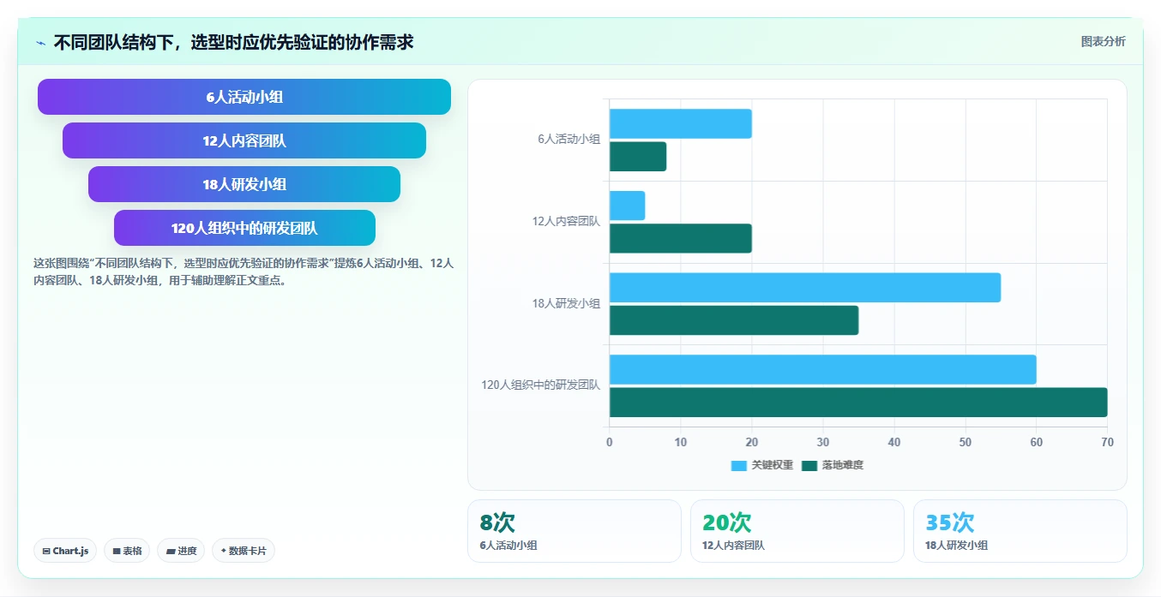
Task: Select the 120人组织中的研发团队 funnel bar
Action: [x=244, y=228]
